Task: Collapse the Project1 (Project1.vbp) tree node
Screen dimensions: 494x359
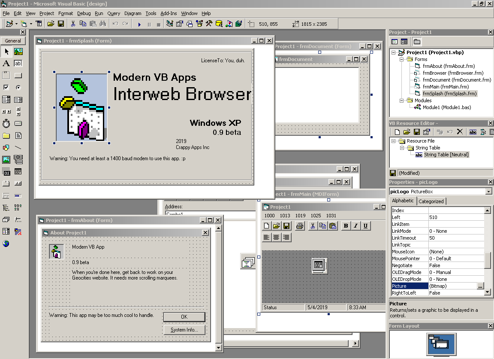Action: point(394,52)
